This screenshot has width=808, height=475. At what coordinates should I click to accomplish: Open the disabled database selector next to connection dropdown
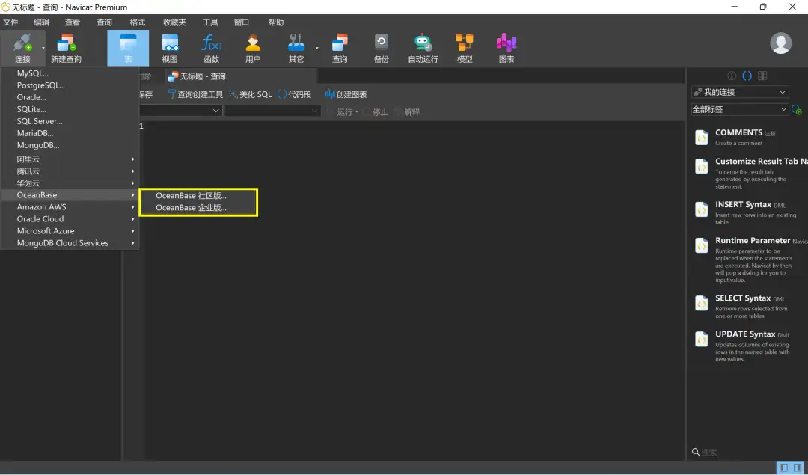pos(272,111)
